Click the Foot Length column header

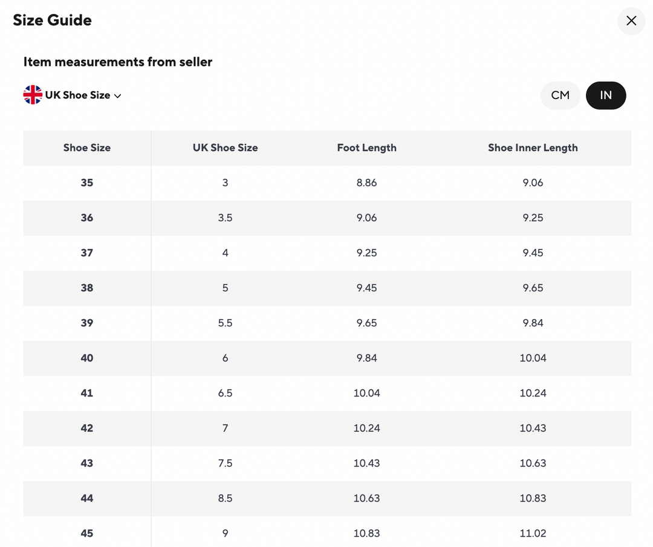point(366,148)
